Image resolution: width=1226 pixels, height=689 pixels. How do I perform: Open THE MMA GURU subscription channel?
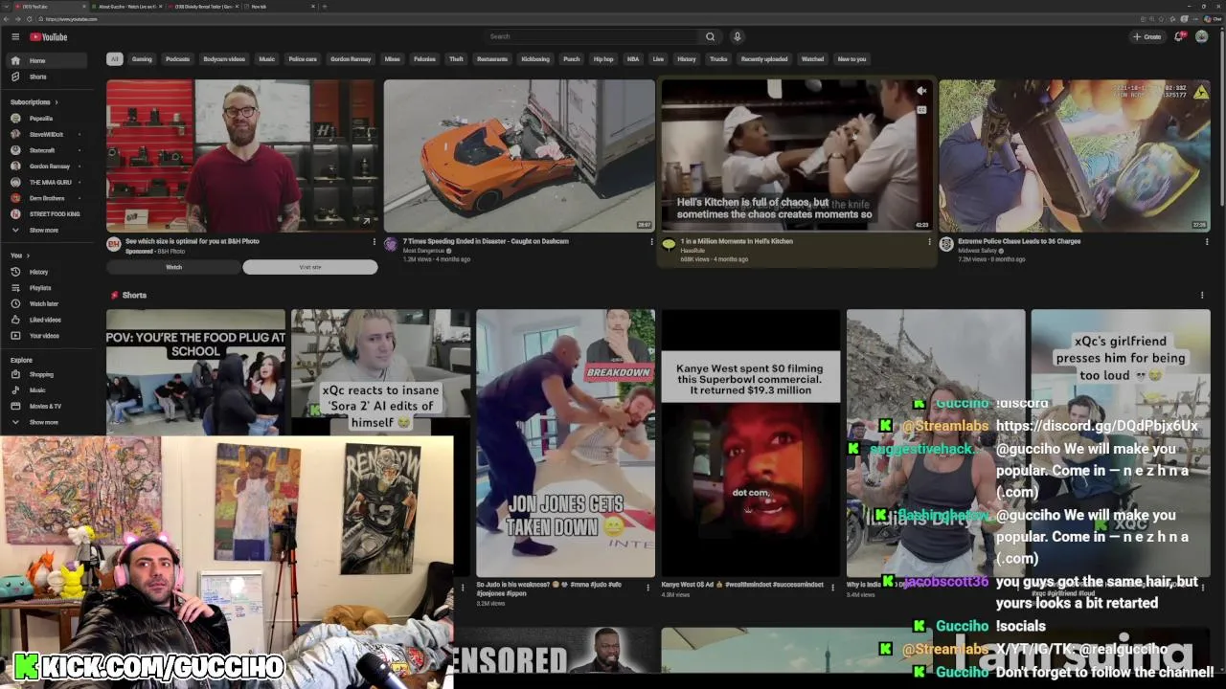46,182
